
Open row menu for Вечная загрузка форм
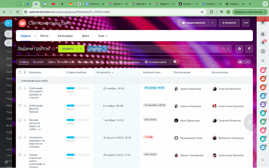(25, 120)
